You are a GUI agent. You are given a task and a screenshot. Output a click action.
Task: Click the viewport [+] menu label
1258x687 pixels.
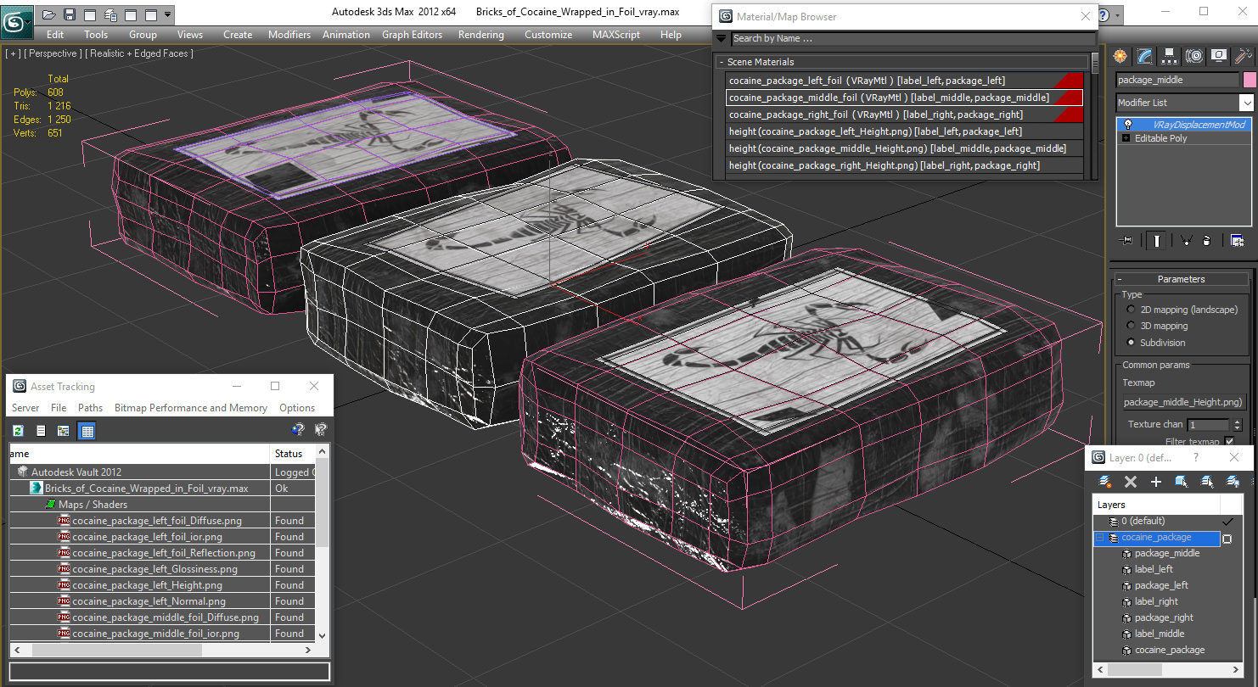point(13,53)
